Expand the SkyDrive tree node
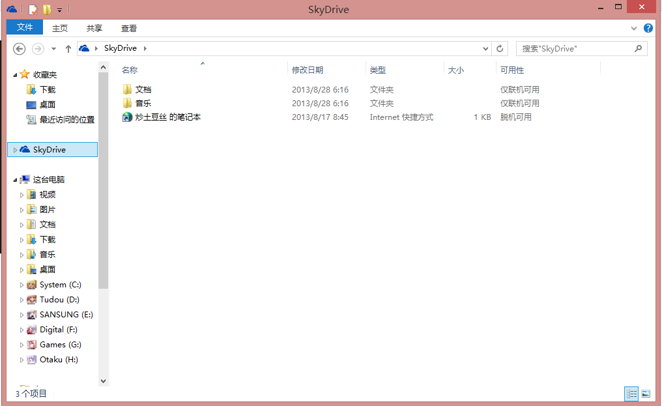Screen dimensions: 662x406 [x=16, y=150]
